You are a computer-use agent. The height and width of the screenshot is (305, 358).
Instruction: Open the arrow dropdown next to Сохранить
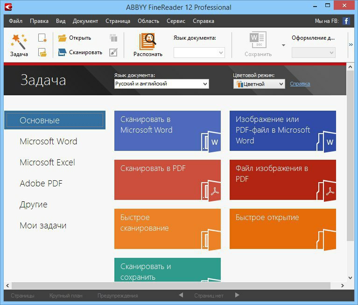coord(283,45)
